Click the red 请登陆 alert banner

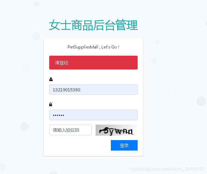click(93, 63)
